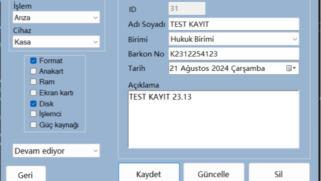Select the İşlemci checkbox
The image size is (321, 181).
coord(33,114)
